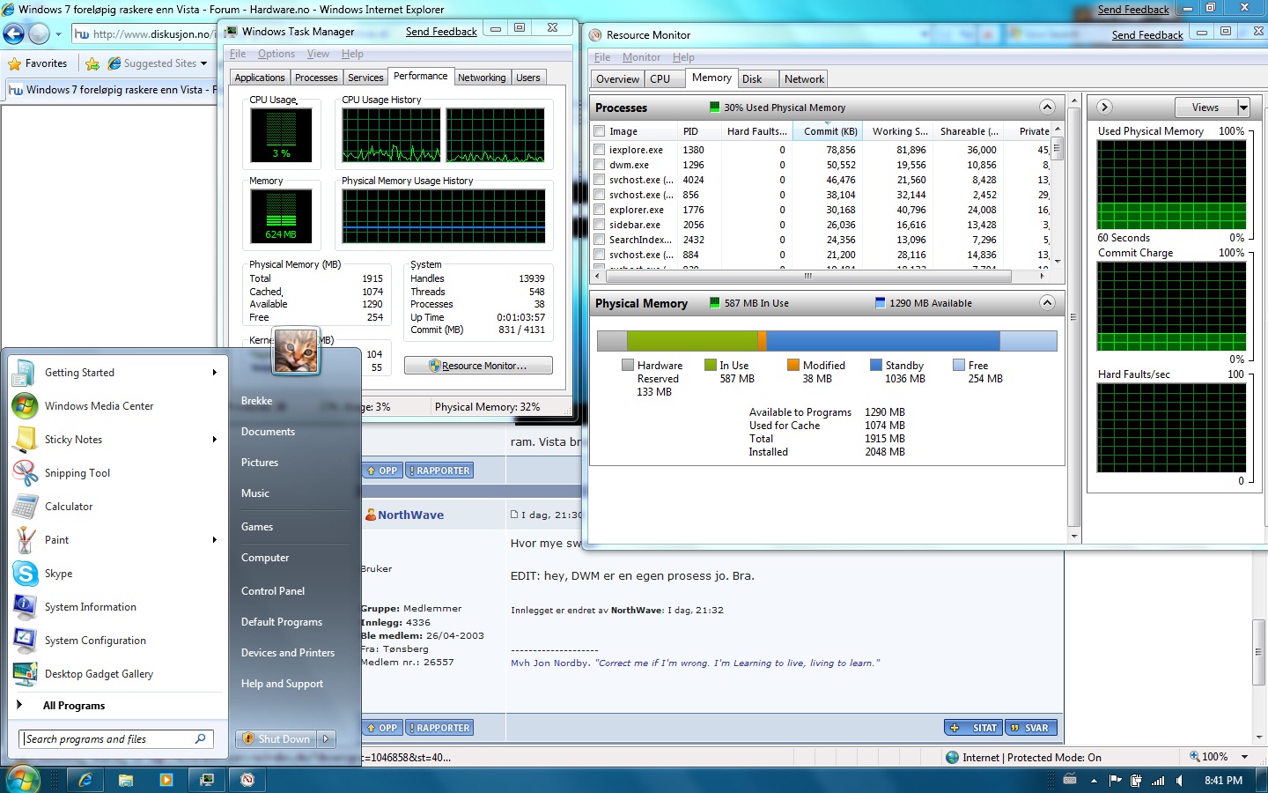Click Send Feedback link on Task Manager
Viewport: 1268px width, 793px height.
(441, 31)
